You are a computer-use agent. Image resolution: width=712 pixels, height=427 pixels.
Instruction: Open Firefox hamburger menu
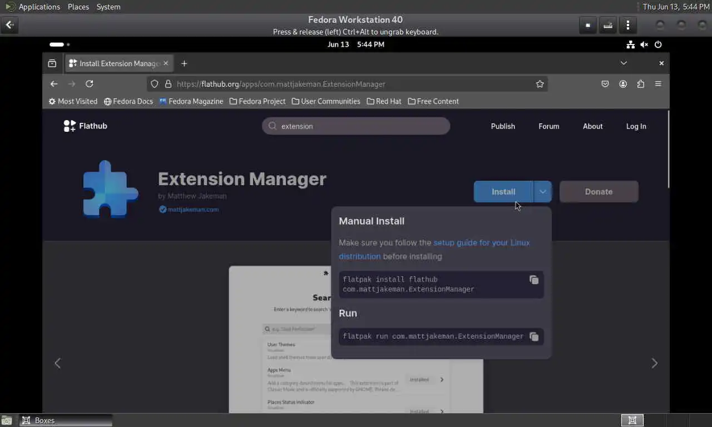click(x=658, y=84)
